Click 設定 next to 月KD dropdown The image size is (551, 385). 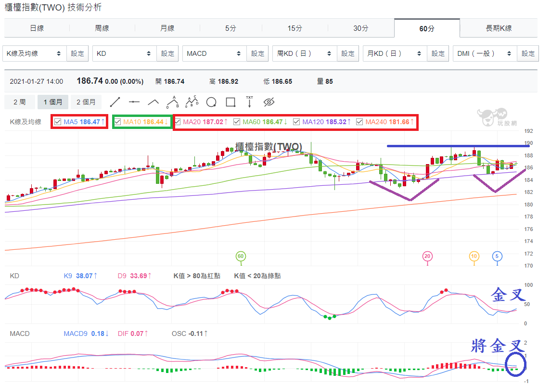pyautogui.click(x=438, y=53)
